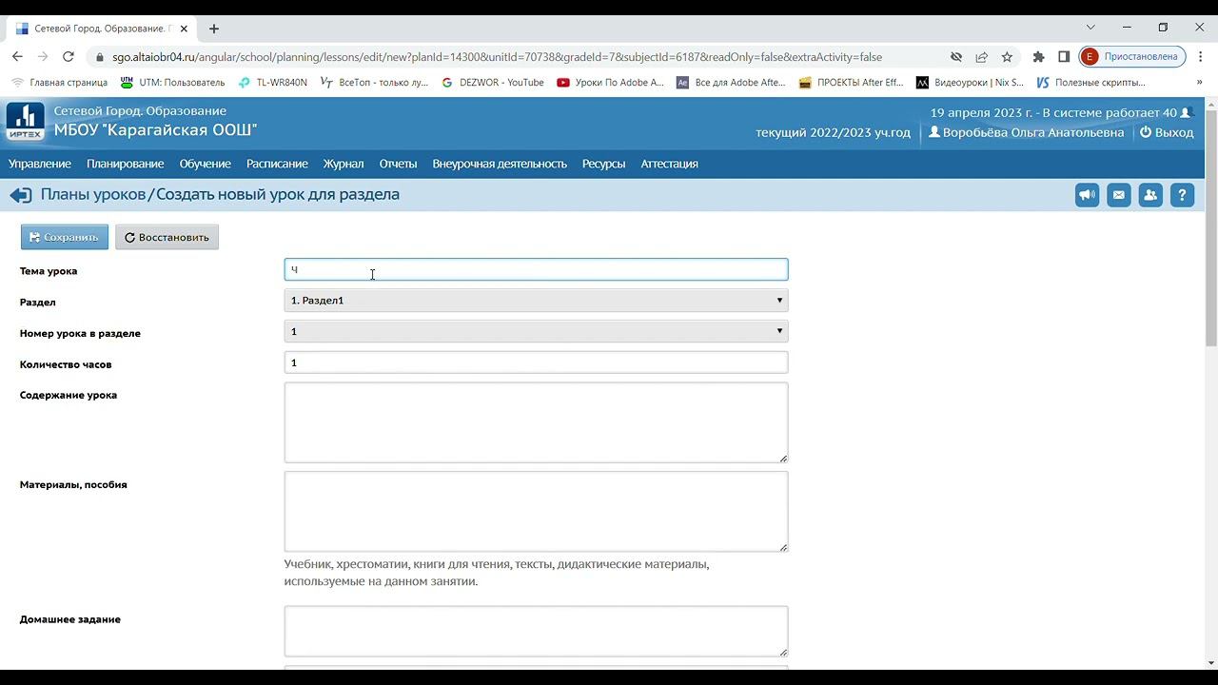The width and height of the screenshot is (1218, 685).
Task: Open the Планирование menu
Action: [x=125, y=164]
